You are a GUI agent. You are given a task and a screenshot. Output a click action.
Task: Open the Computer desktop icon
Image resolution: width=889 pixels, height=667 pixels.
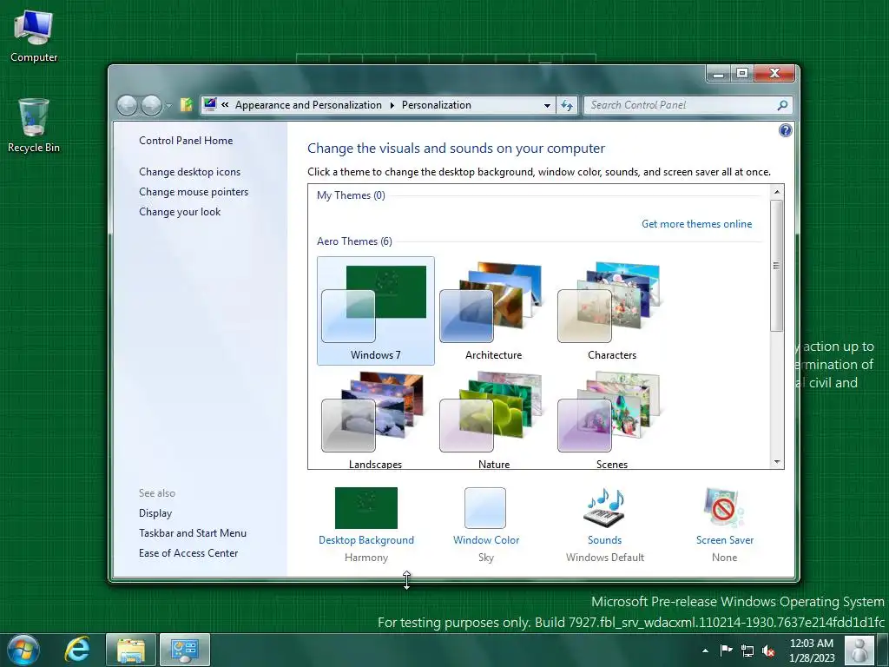(x=34, y=36)
